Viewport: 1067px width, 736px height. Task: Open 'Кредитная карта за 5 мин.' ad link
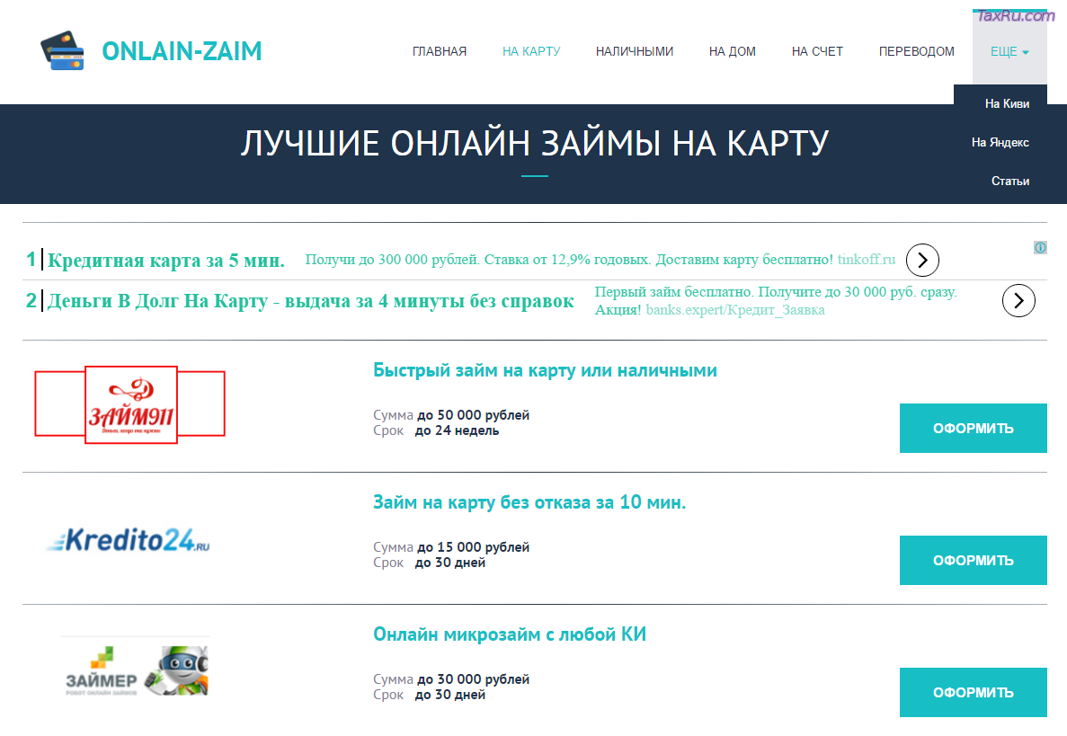click(165, 262)
